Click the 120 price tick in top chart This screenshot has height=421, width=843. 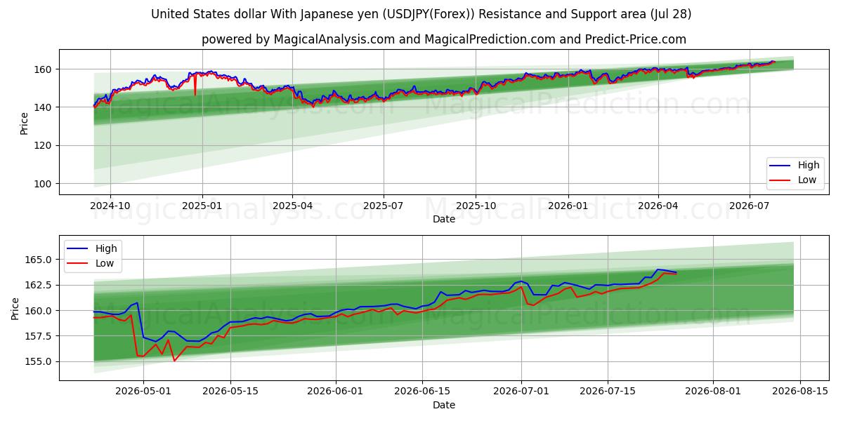coord(44,146)
